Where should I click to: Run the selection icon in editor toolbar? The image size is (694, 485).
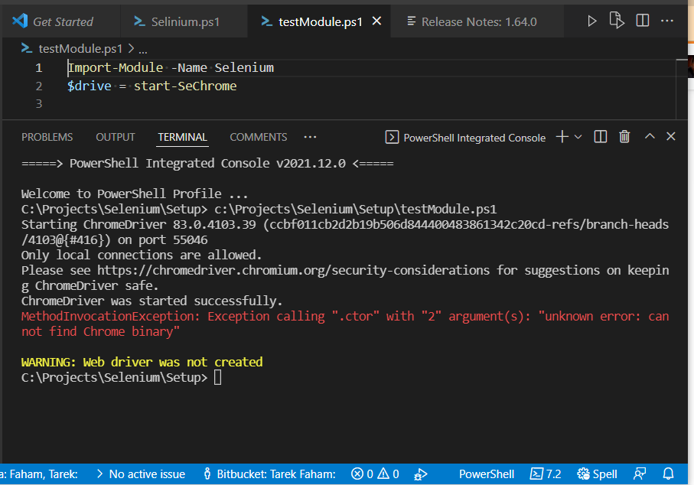[x=617, y=21]
